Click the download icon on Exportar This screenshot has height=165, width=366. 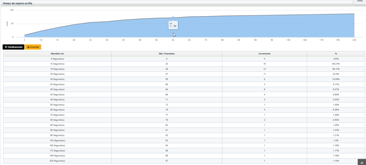pyautogui.click(x=28, y=47)
